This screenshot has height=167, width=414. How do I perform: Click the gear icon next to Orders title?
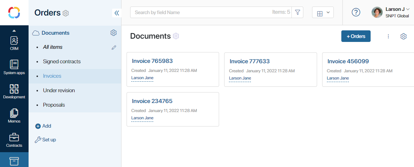[x=65, y=13]
